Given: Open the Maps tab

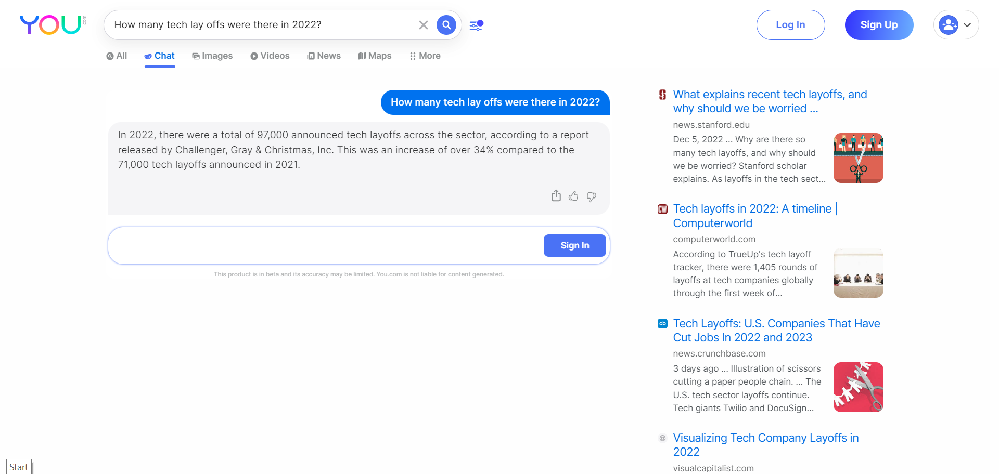Looking at the screenshot, I should (x=375, y=56).
